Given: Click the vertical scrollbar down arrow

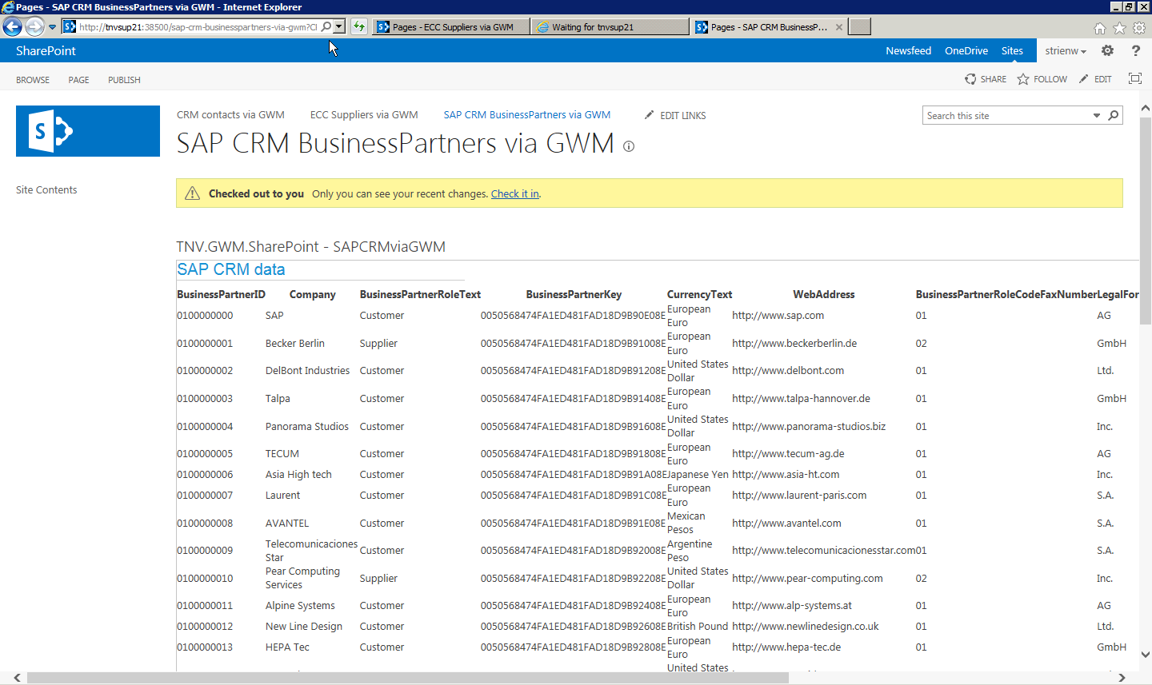Looking at the screenshot, I should (x=1146, y=654).
